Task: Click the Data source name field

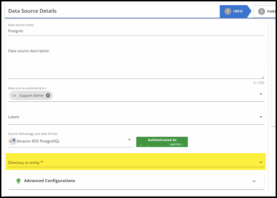Action: [136, 31]
